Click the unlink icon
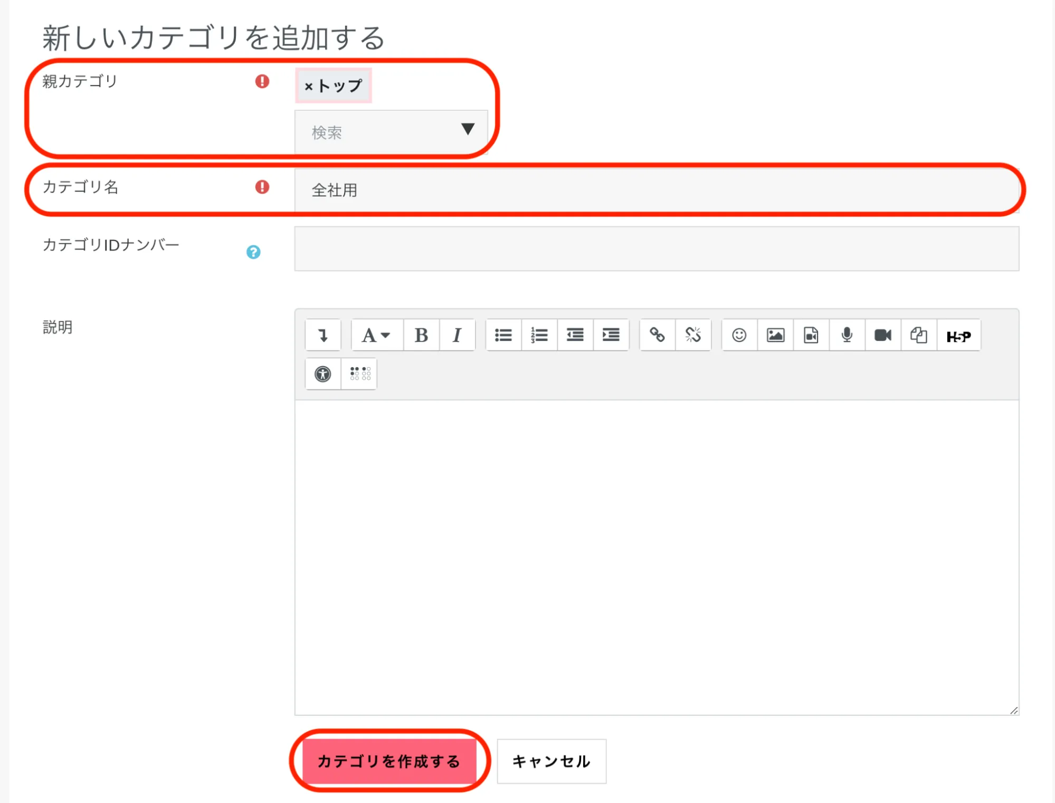The width and height of the screenshot is (1055, 803). pyautogui.click(x=693, y=335)
